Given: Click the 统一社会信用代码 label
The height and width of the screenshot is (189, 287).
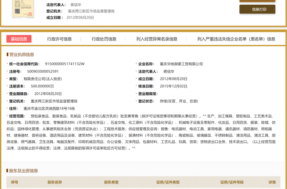Looking at the screenshot, I should (x=24, y=64).
